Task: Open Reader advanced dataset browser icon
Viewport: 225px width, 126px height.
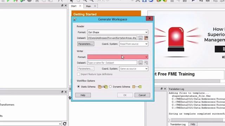Action: click(146, 38)
